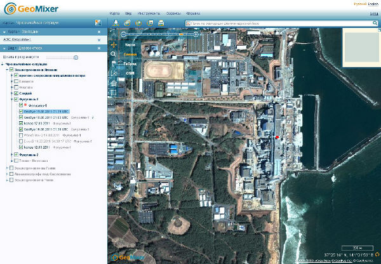The width and height of the screenshot is (381, 264).
Task: Open the Сервисы menu
Action: [173, 13]
